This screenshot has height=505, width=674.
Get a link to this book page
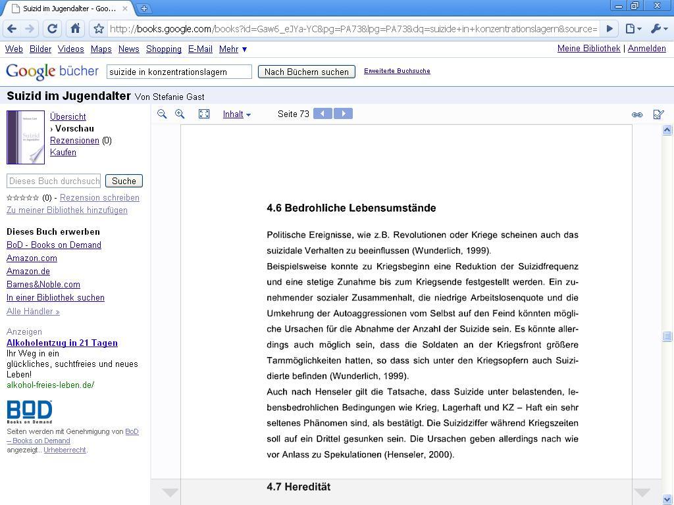(x=637, y=114)
